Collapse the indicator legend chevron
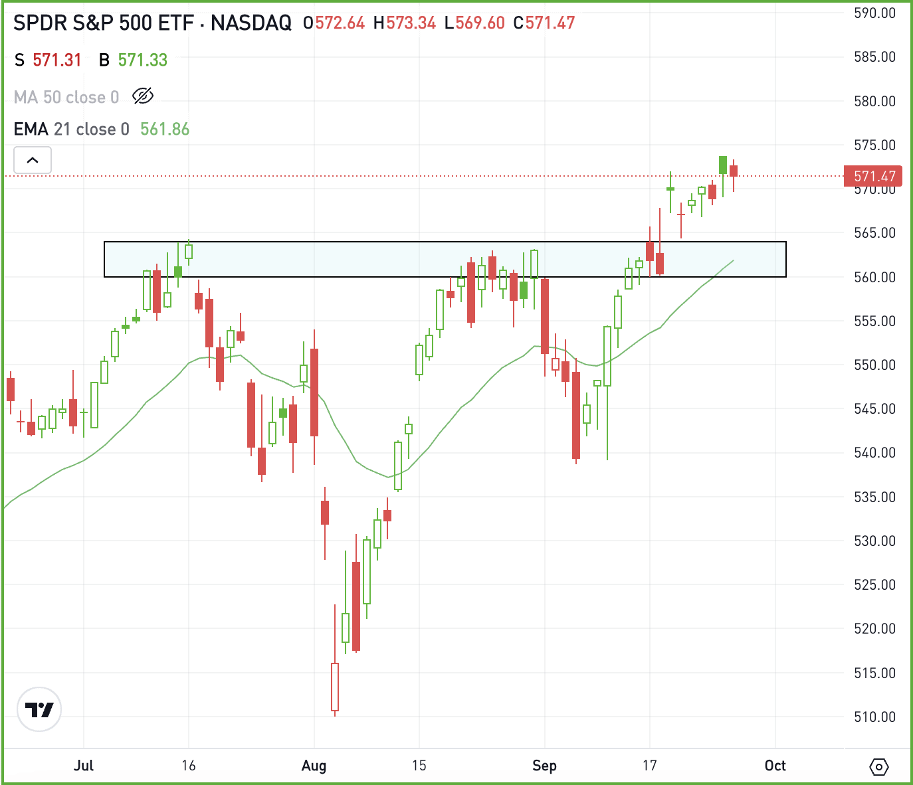The image size is (913, 785). tap(33, 160)
